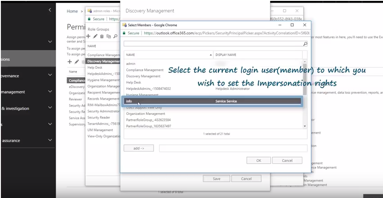Select the highlighted 'Info' member row
The image size is (383, 198).
[x=212, y=101]
